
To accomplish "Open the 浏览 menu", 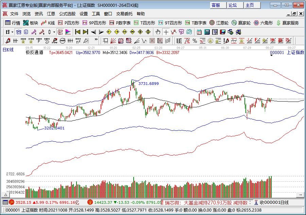I will pos(26,14).
